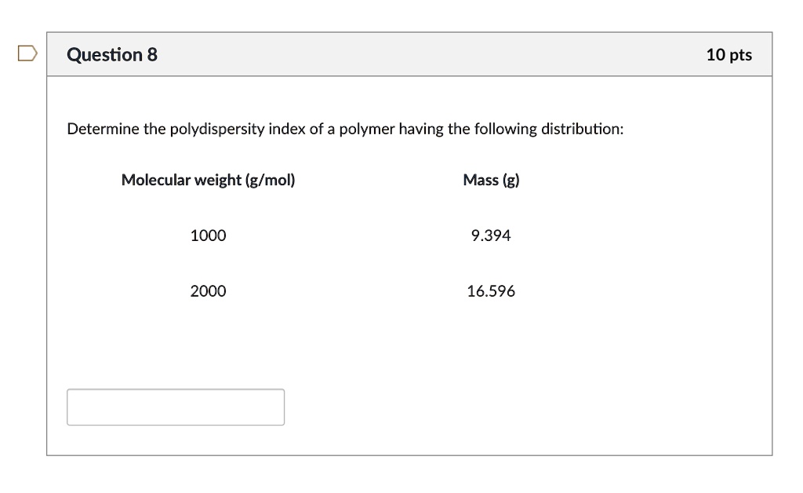Select the Question 8 heading
Screen dimensions: 803x493
tap(112, 54)
